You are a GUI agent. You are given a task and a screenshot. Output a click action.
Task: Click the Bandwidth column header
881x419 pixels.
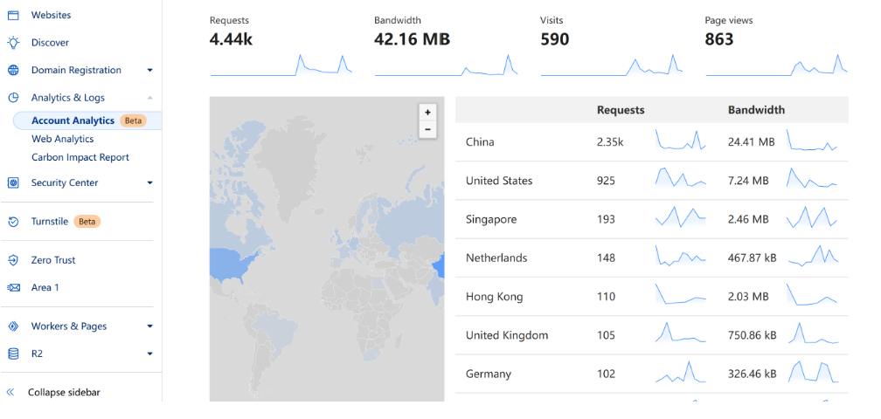click(756, 110)
